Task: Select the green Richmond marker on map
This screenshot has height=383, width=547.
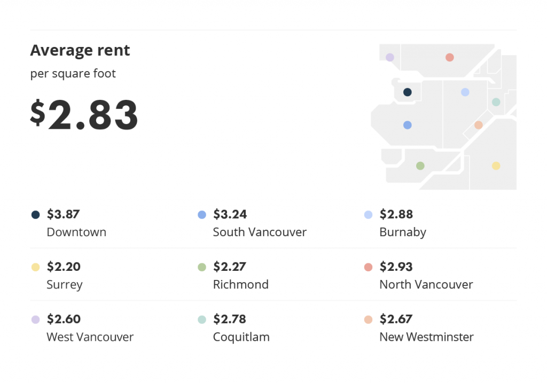Action: coord(420,166)
